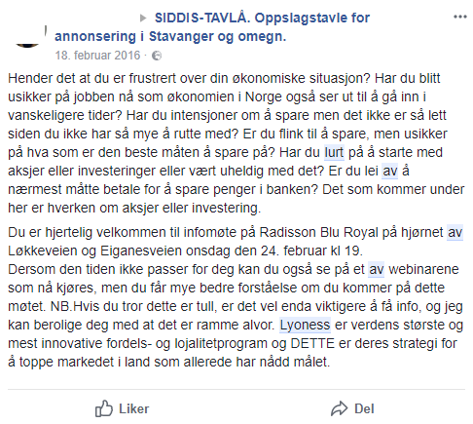473x424 pixels.
Task: Select the highlighted word 'lurt'
Action: click(334, 152)
